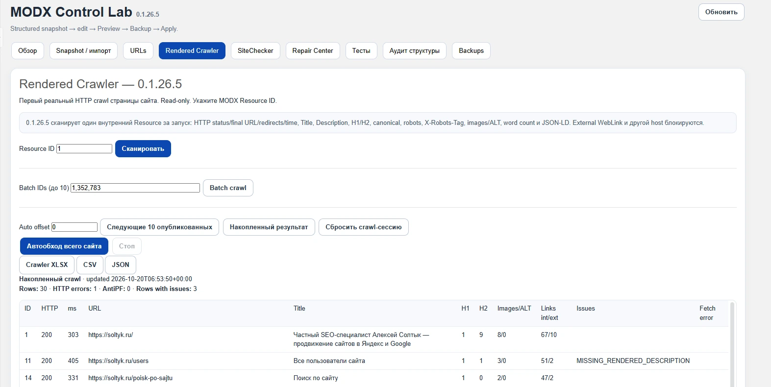Click the Обновить button
The image size is (771, 387).
click(x=721, y=12)
